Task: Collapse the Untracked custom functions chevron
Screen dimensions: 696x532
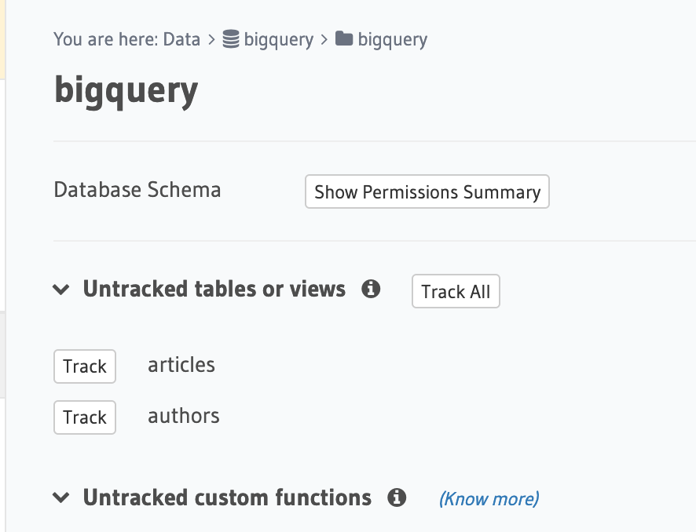Action: click(x=61, y=497)
